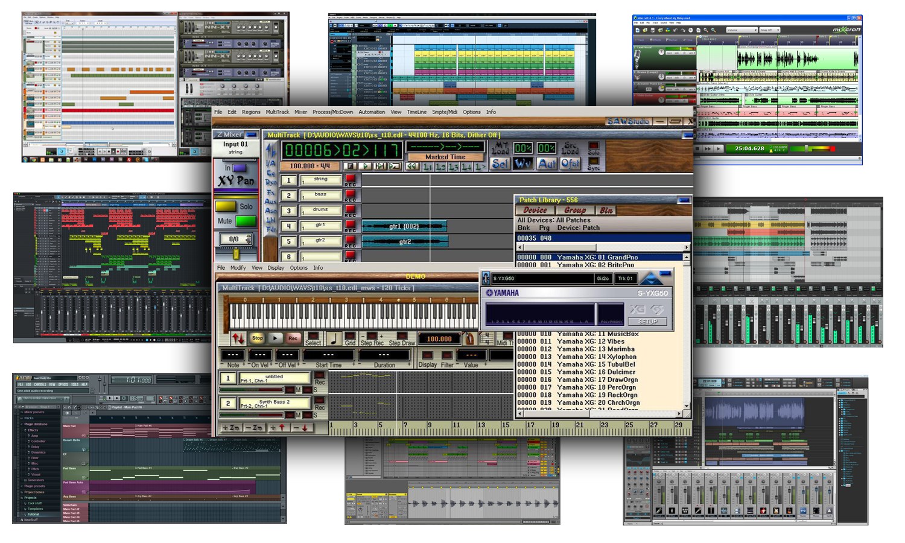Open Dyn view from mixer side strip
The width and height of the screenshot is (905, 543).
click(271, 182)
